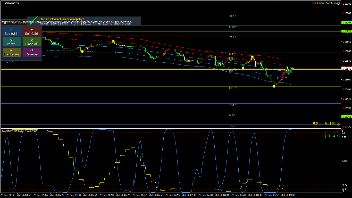Click the yellow signal marker at the chart's lowest low

[274, 86]
